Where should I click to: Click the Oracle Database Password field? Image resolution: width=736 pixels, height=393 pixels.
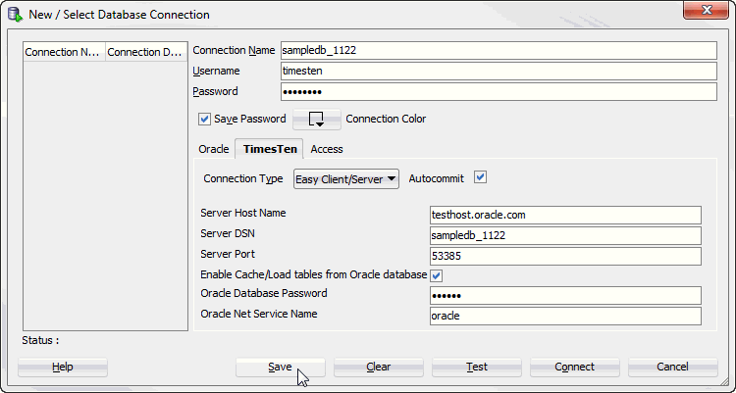[x=565, y=295]
